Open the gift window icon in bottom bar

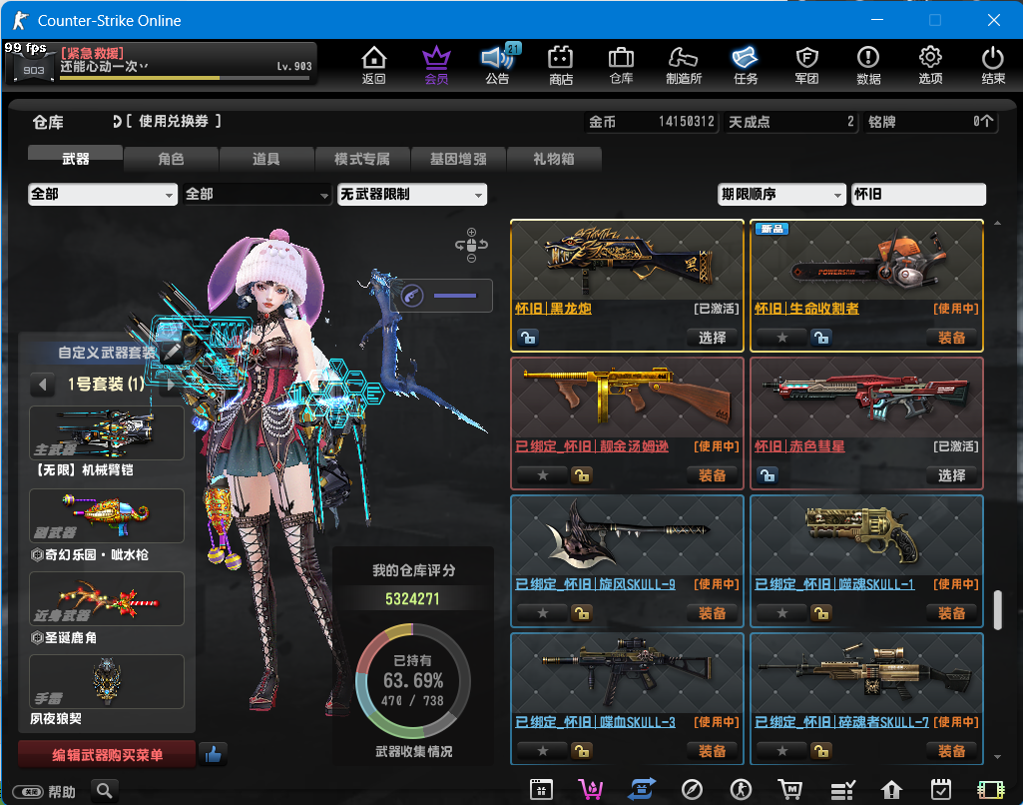click(541, 789)
